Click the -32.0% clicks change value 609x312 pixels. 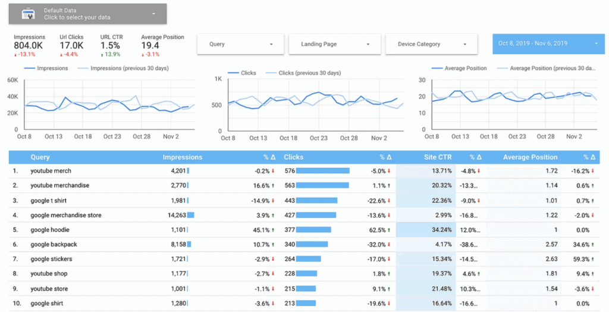(x=376, y=244)
